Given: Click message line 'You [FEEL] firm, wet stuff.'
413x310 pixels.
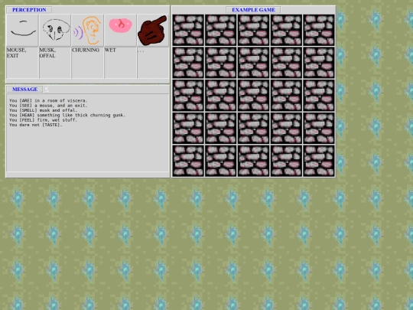Looking at the screenshot, I should (x=43, y=120).
